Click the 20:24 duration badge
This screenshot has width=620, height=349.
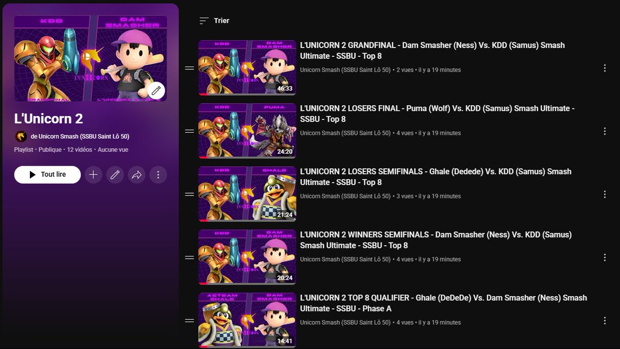tap(285, 278)
